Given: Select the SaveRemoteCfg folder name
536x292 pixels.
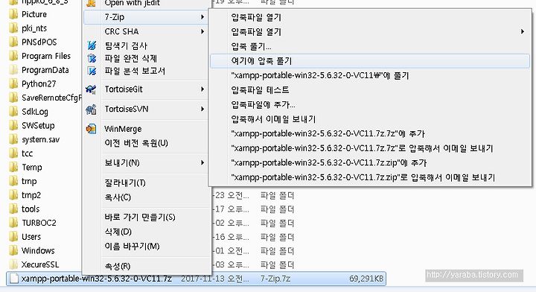Looking at the screenshot, I should (51, 98).
